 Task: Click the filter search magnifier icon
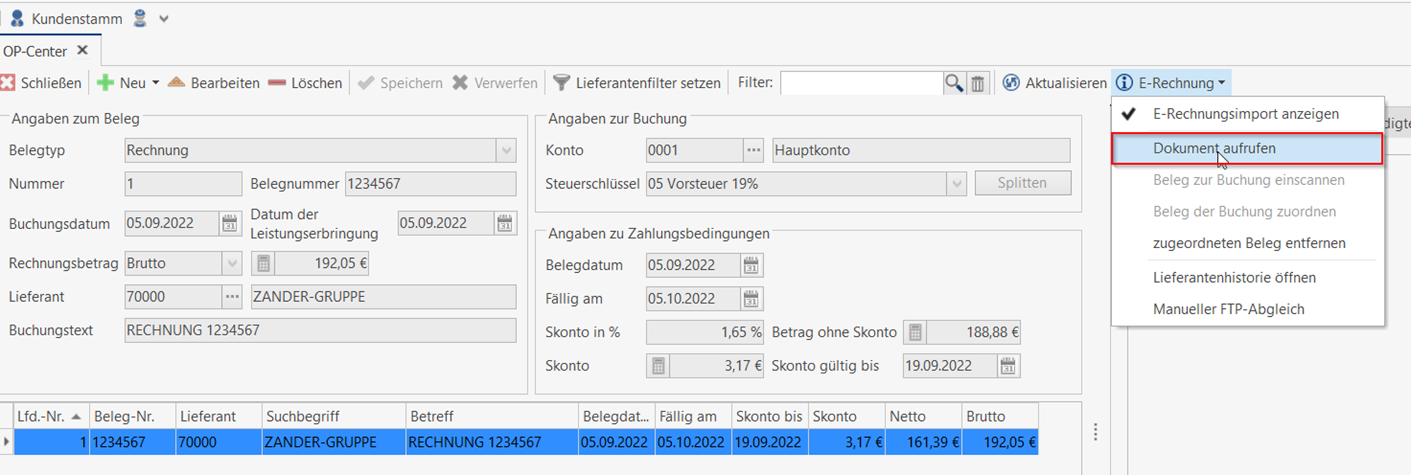[953, 83]
